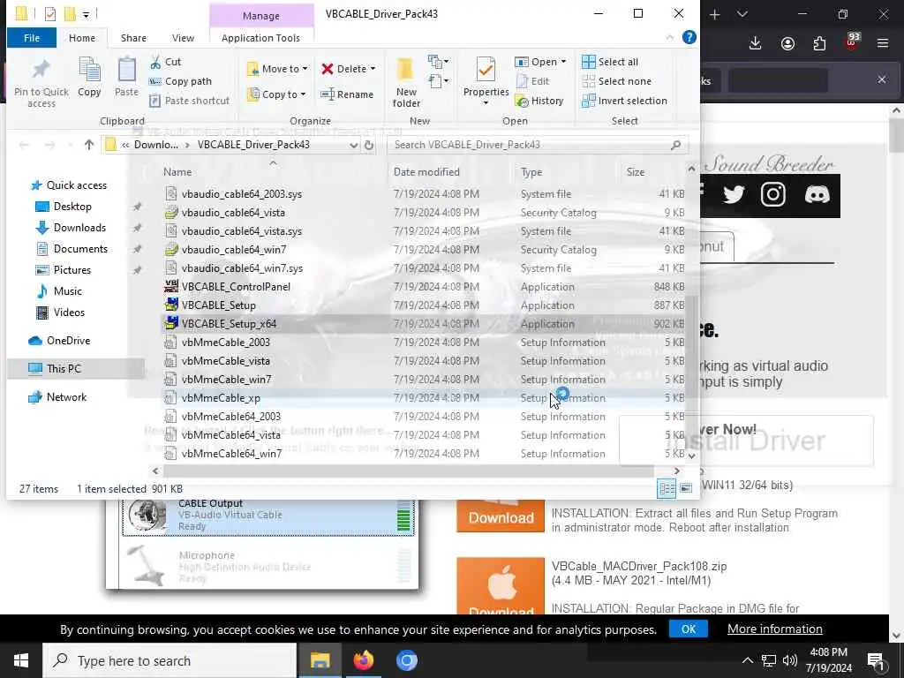Create a New folder
This screenshot has height=678, width=904.
(x=406, y=82)
